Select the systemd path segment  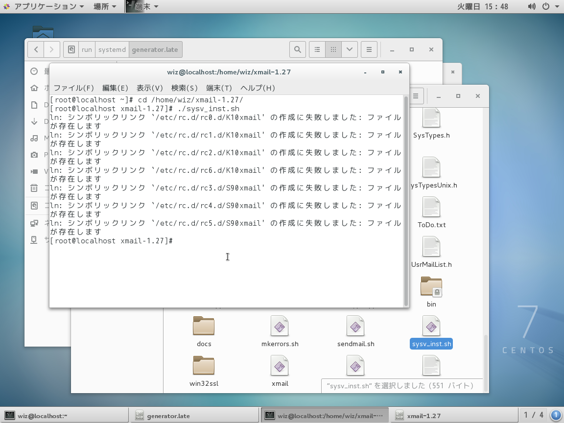[x=112, y=49]
